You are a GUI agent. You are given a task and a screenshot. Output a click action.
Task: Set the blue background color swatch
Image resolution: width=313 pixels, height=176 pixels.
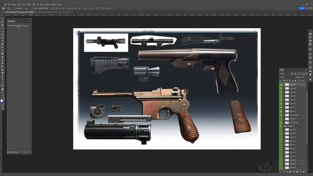(x=3, y=102)
